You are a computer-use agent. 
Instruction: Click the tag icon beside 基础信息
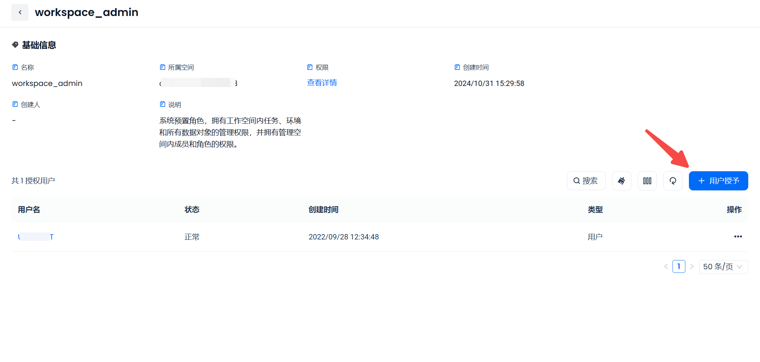pyautogui.click(x=15, y=45)
